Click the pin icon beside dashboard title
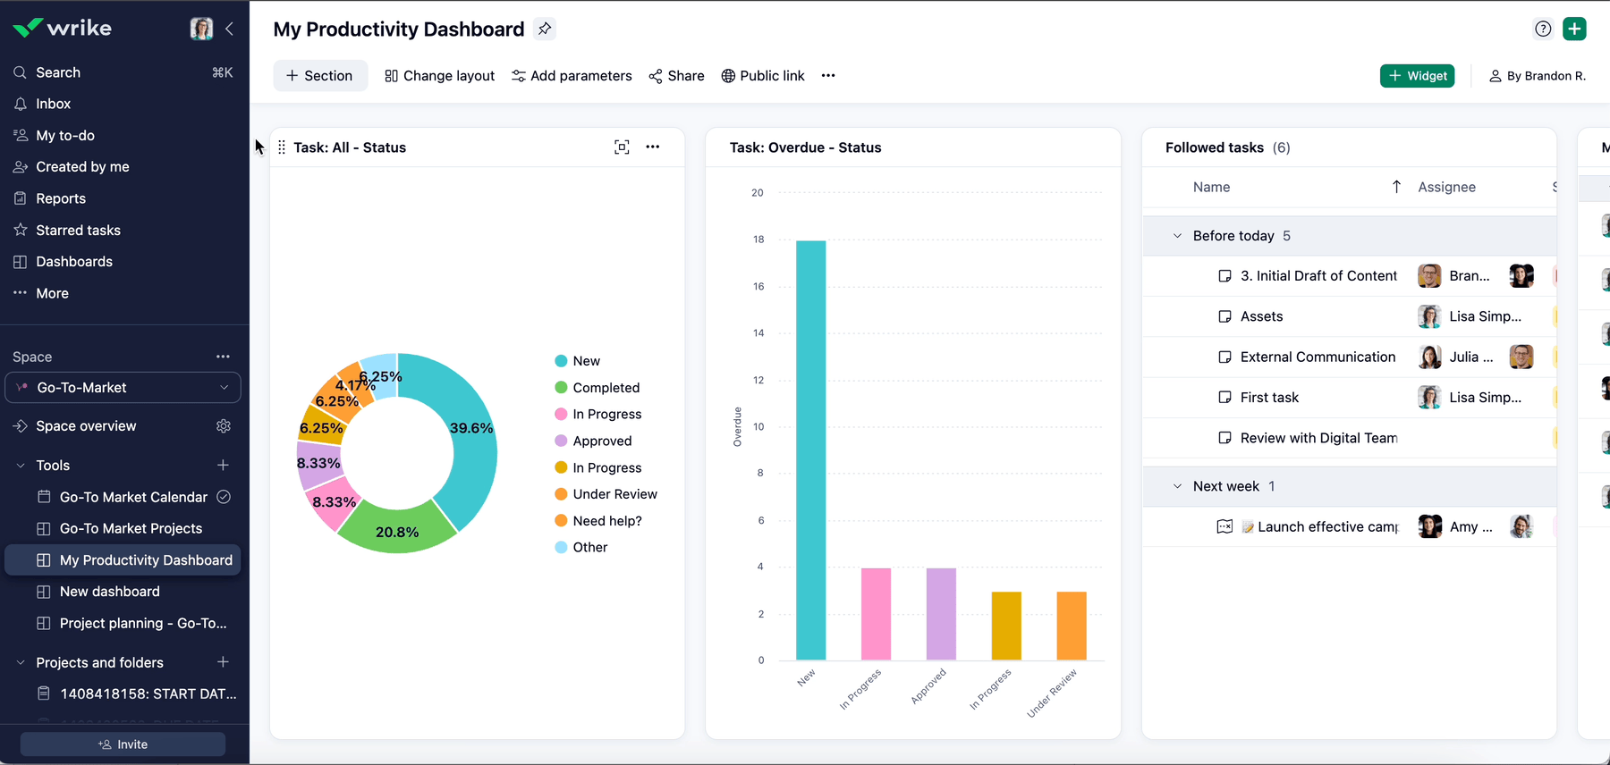1610x765 pixels. tap(544, 29)
